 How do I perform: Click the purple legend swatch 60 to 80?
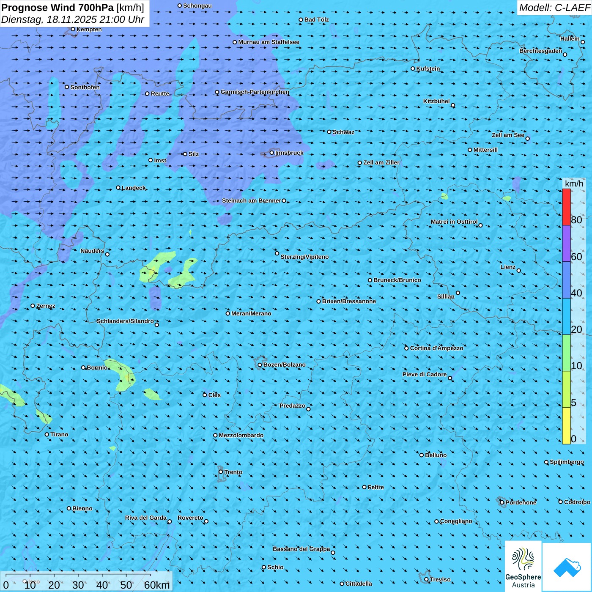point(566,244)
